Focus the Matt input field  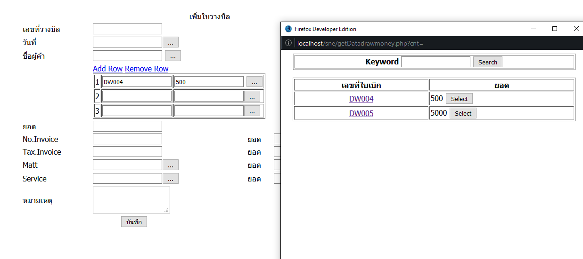pos(127,165)
